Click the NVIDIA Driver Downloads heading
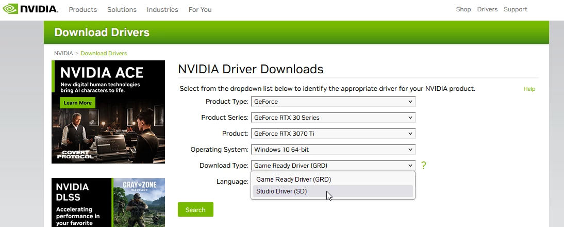The width and height of the screenshot is (564, 227). click(251, 69)
